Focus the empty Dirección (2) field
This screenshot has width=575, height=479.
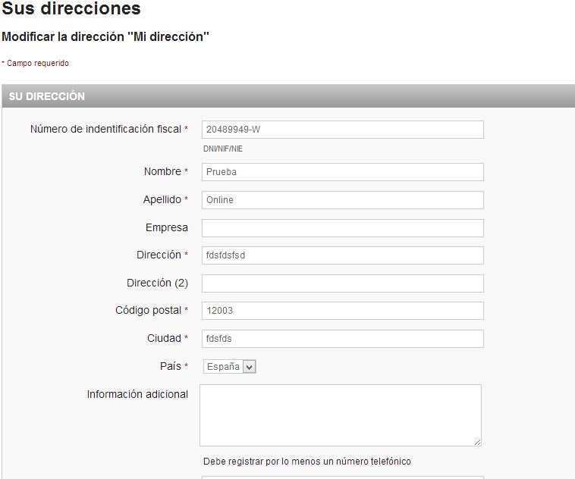point(342,283)
